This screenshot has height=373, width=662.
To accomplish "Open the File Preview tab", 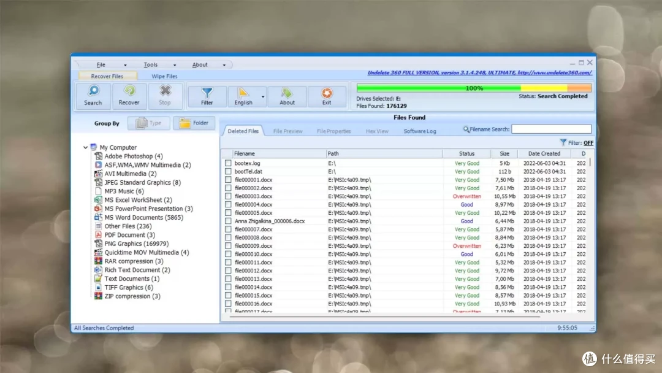I will (x=288, y=131).
